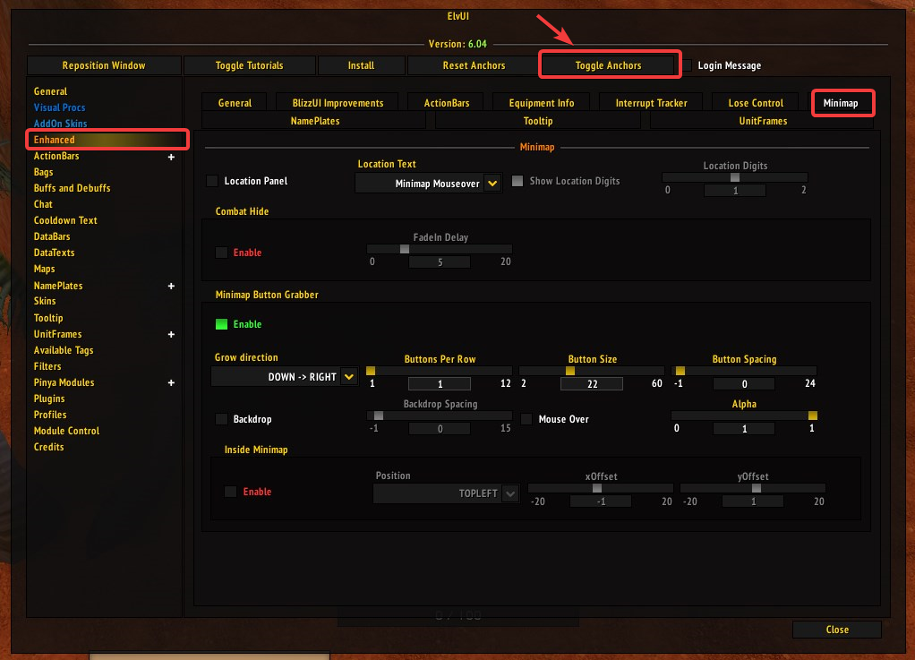Open the Interrupt Tracker tab
This screenshot has height=660, width=915.
651,103
